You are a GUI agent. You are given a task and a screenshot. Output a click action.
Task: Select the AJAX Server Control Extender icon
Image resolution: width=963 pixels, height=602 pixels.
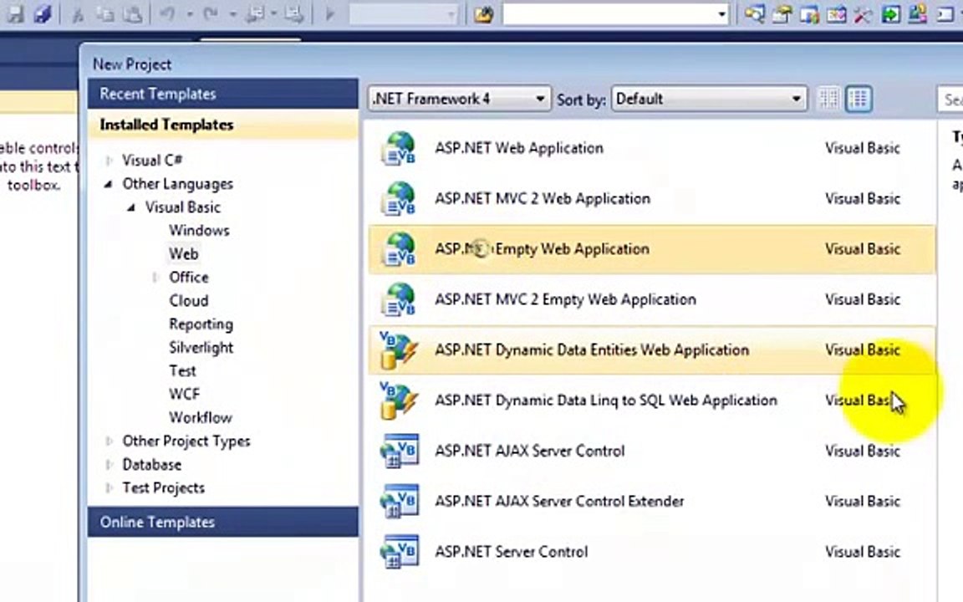click(400, 501)
